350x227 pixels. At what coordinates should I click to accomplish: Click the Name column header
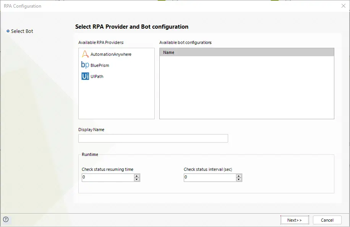[x=247, y=52]
